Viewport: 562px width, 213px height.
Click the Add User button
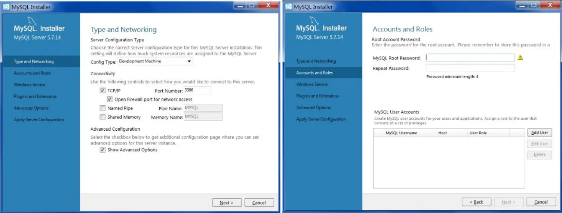pos(540,133)
